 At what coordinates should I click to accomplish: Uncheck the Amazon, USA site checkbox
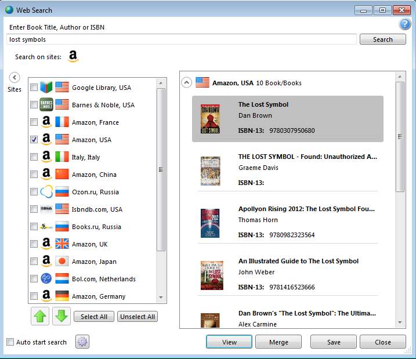[x=34, y=140]
